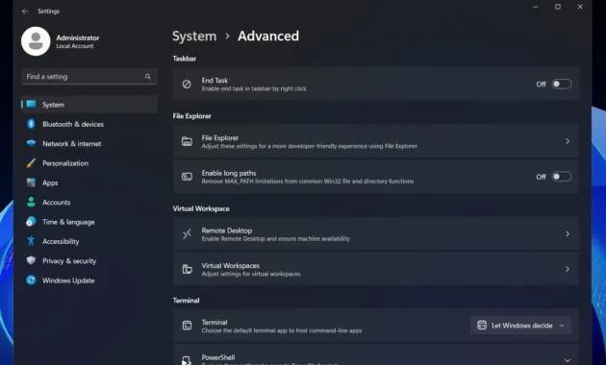
Task: Click the Bluetooth icon in sidebar
Action: (32, 124)
